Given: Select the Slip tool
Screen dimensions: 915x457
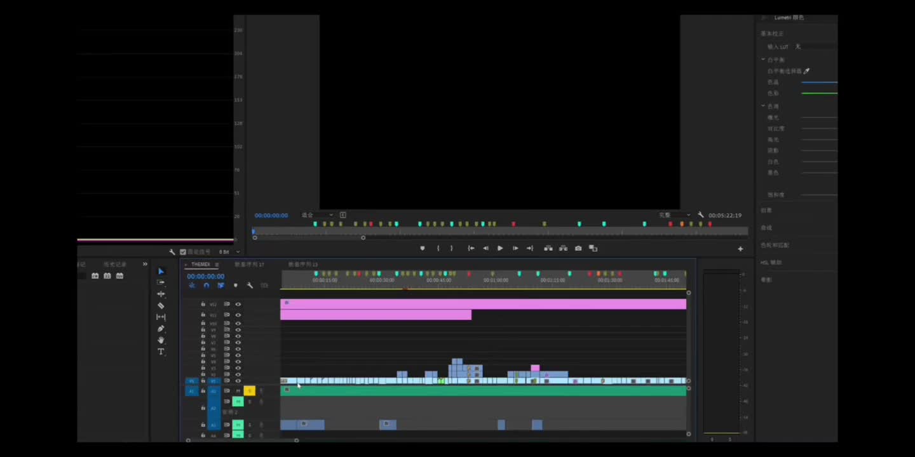Looking at the screenshot, I should (161, 317).
